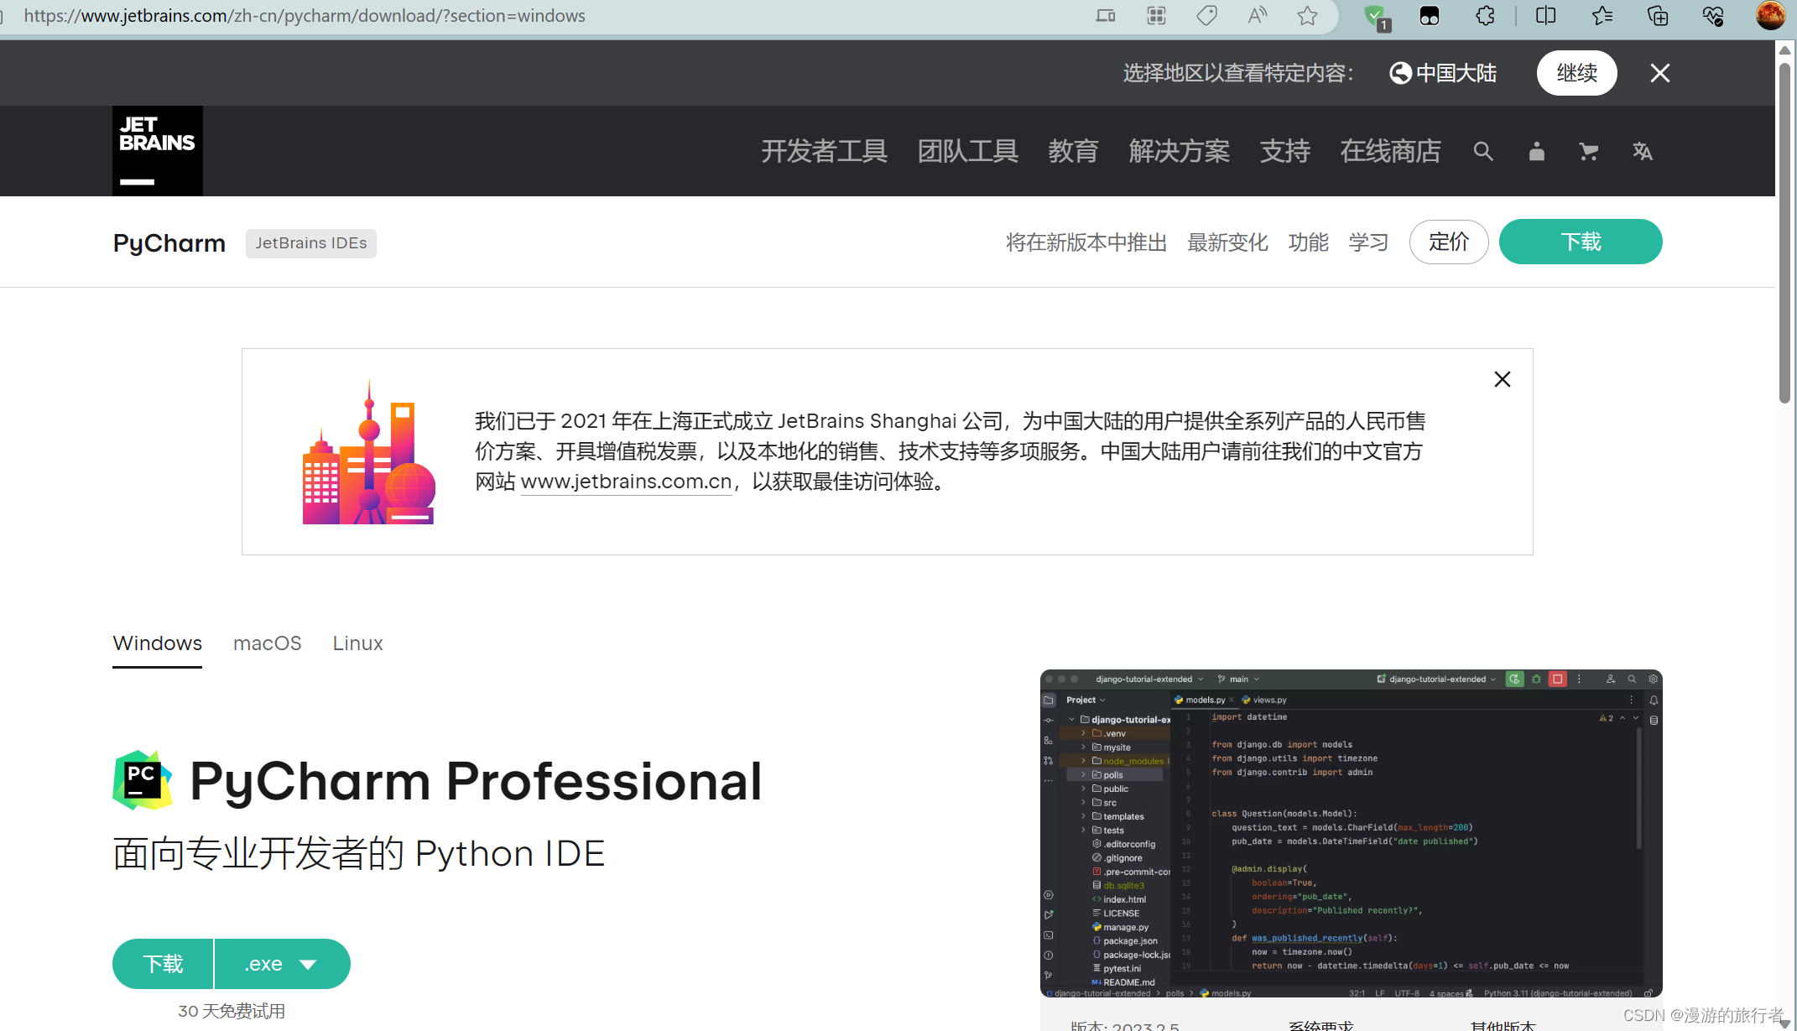Open the 中国大陆 region selector
Screen dimensions: 1797x1031
coord(1443,73)
